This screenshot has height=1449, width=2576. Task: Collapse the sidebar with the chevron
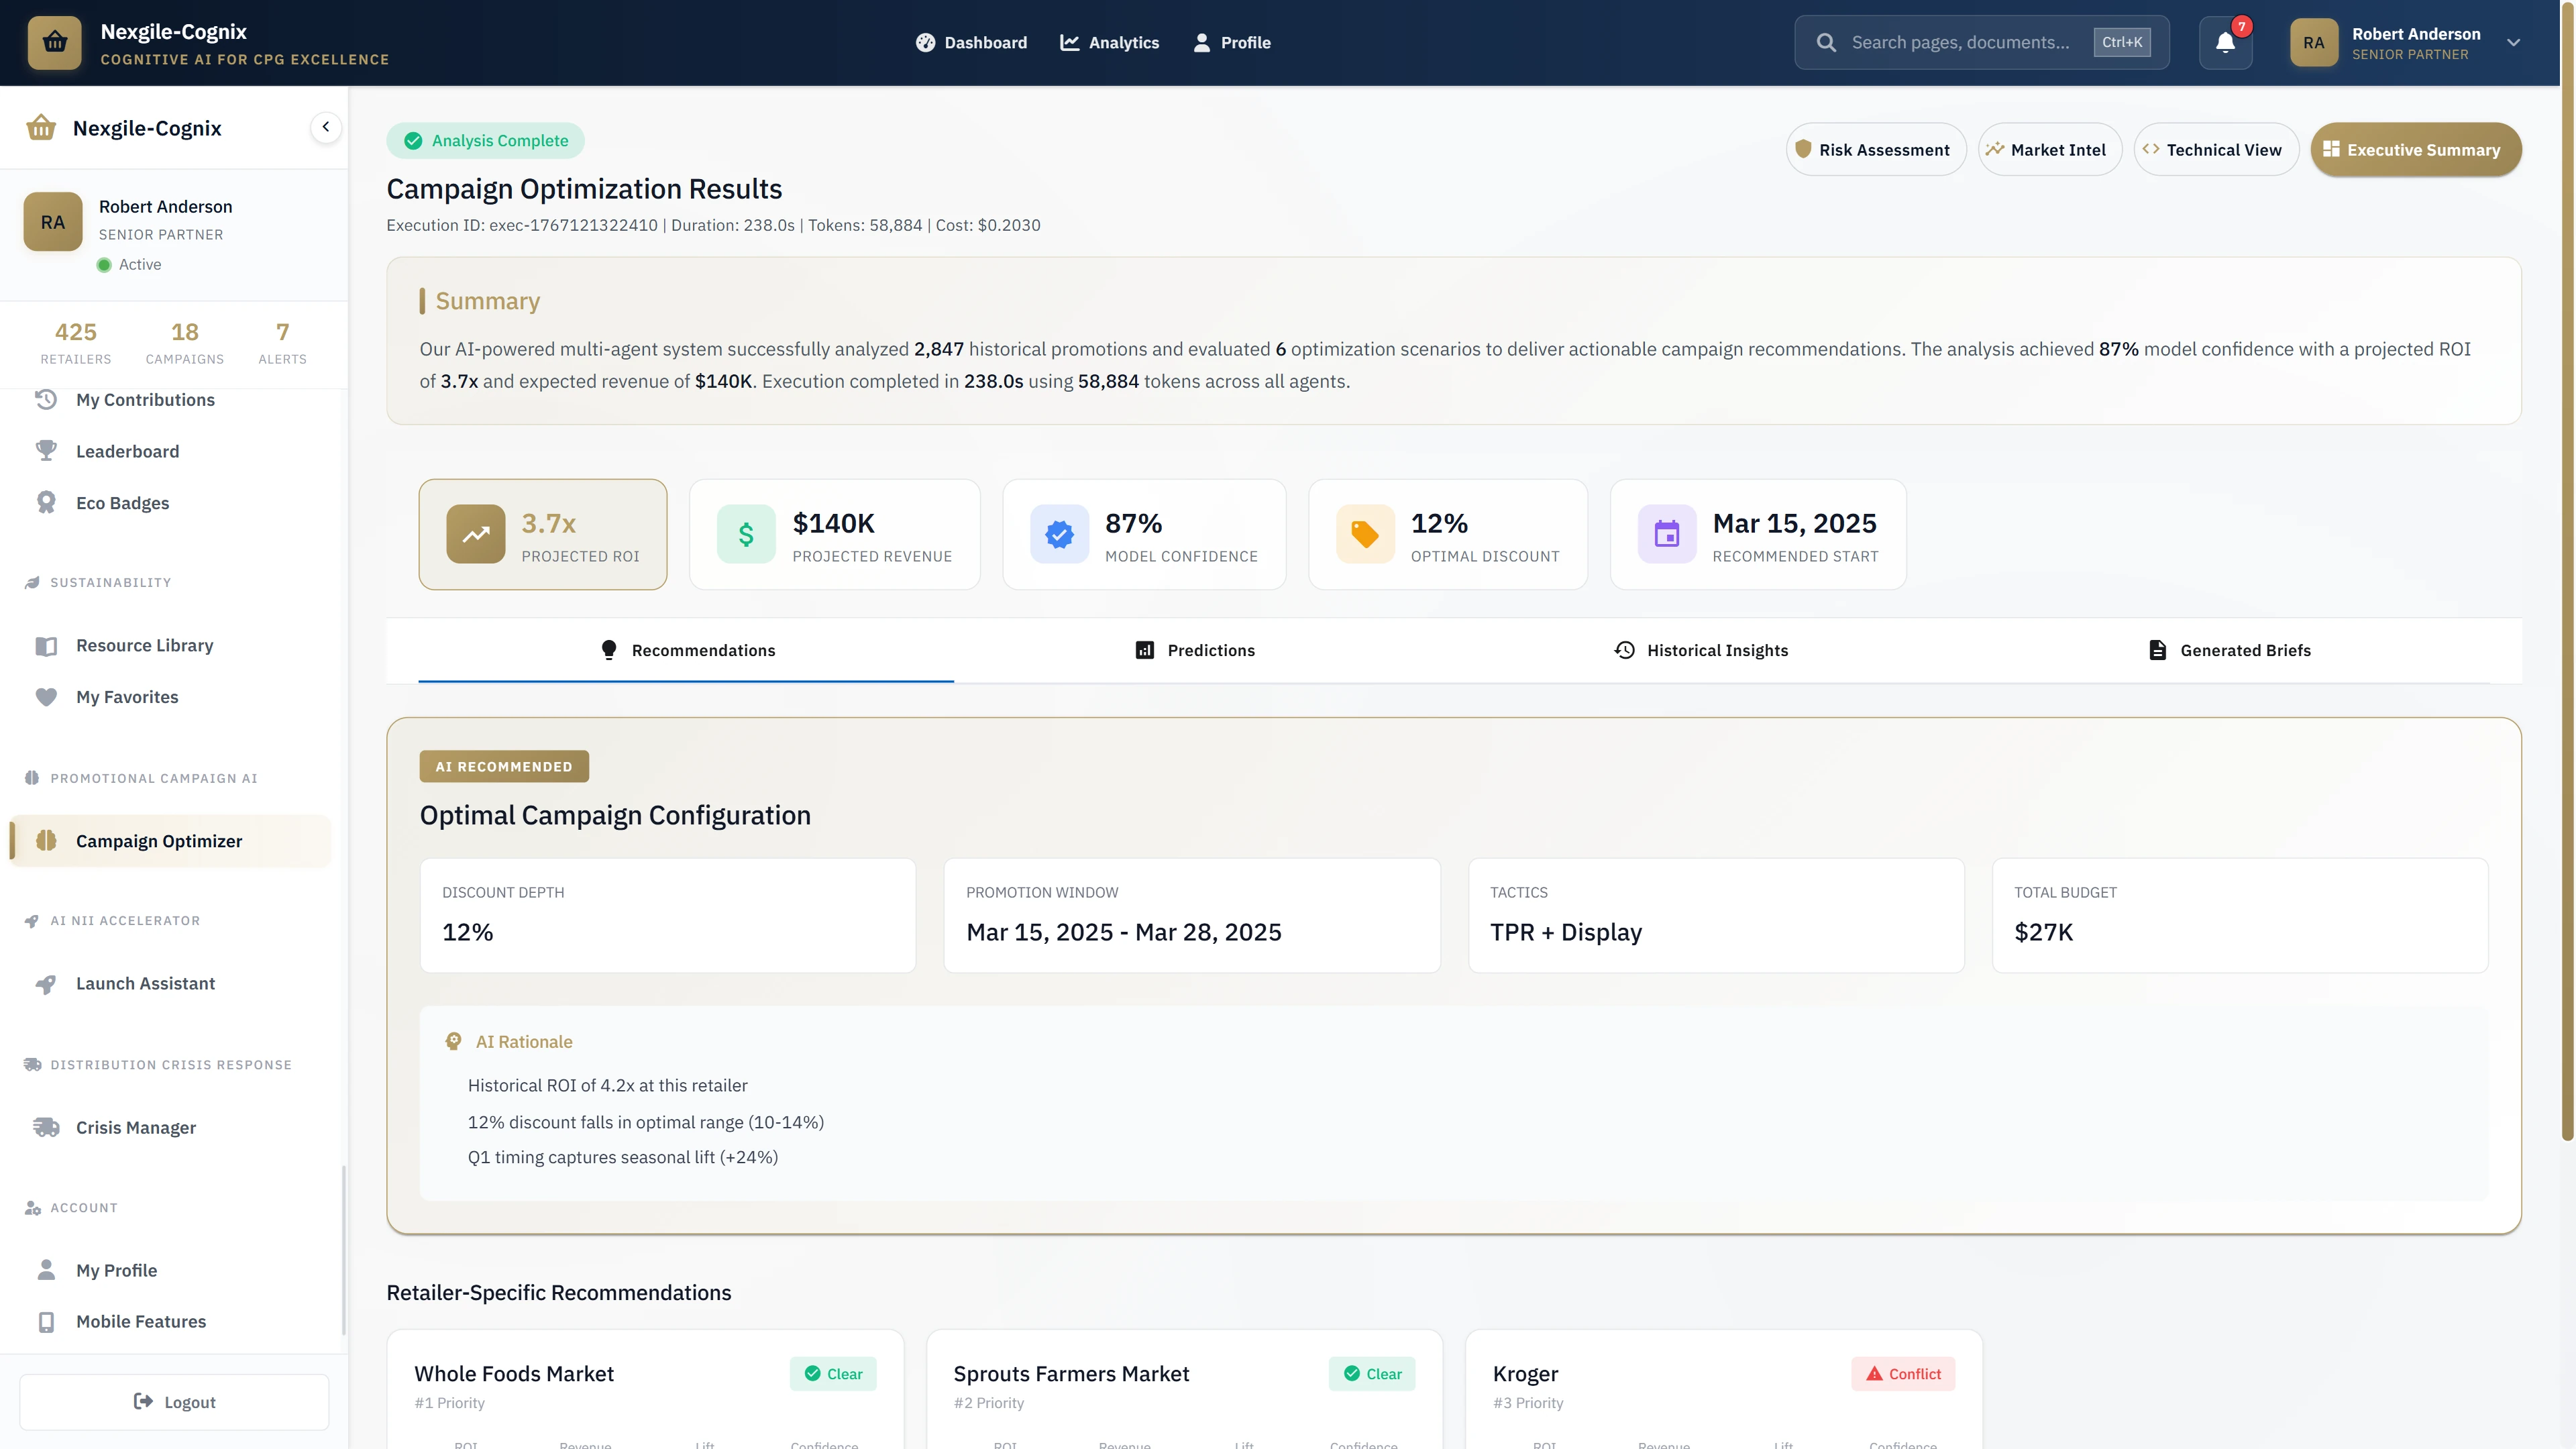[325, 127]
